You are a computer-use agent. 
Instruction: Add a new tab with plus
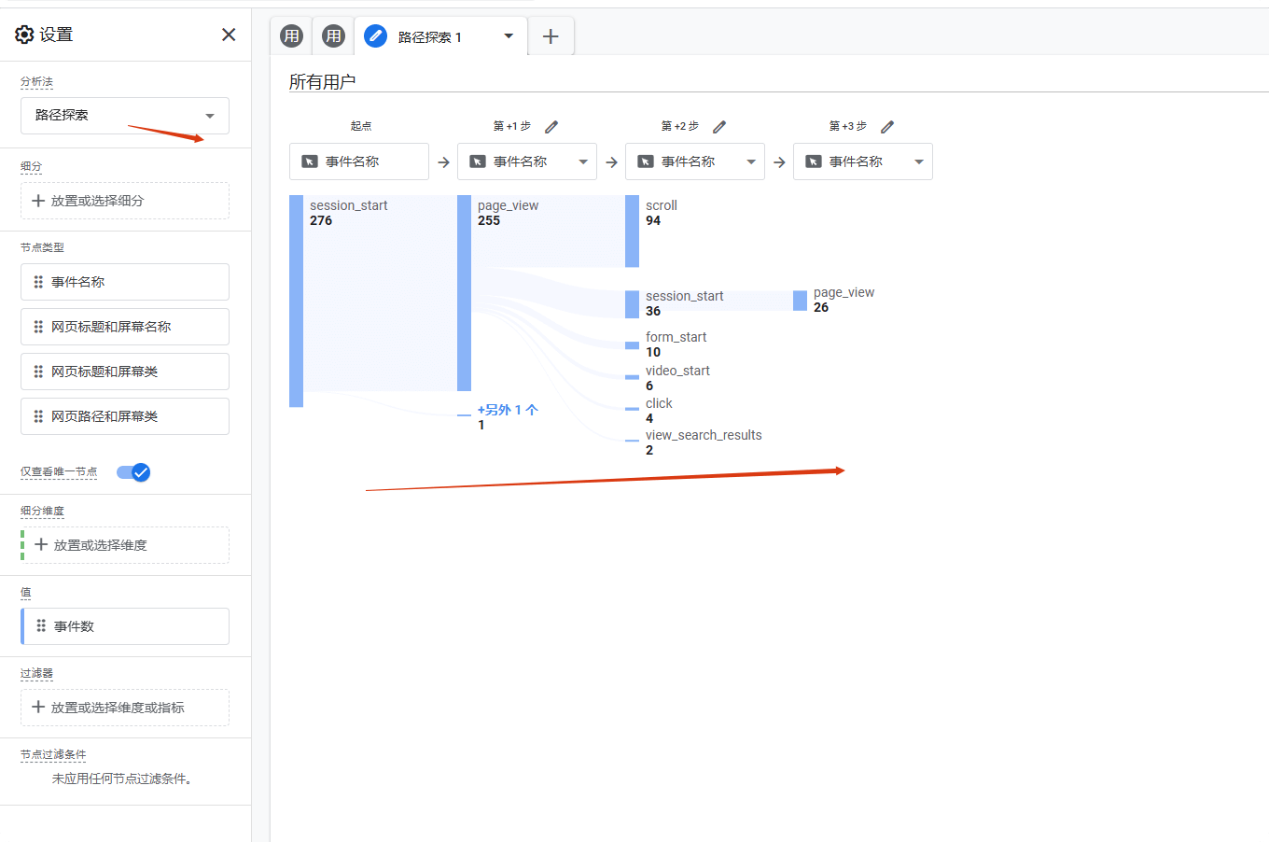click(551, 36)
